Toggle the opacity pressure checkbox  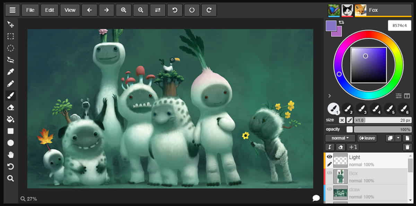pyautogui.click(x=349, y=129)
